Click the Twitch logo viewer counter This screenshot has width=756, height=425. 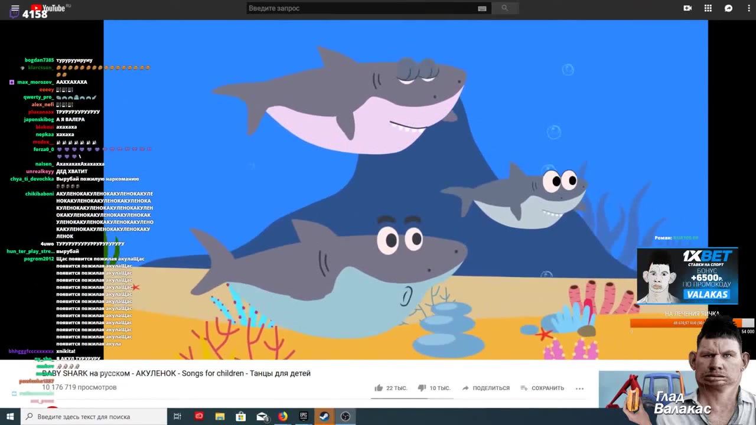pyautogui.click(x=30, y=13)
